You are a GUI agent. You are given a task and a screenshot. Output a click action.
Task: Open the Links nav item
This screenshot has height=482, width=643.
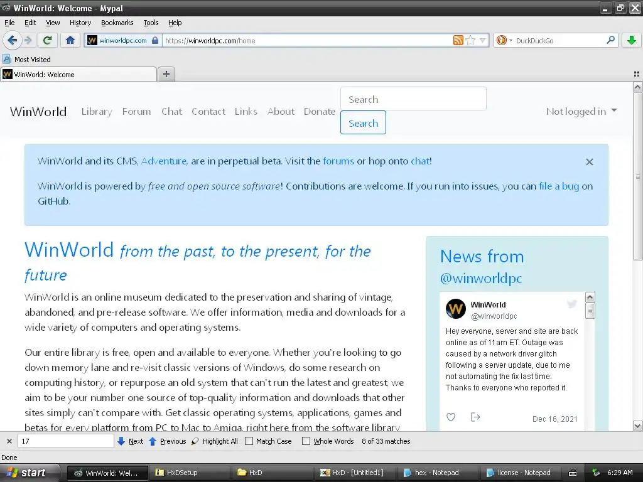[x=246, y=112]
